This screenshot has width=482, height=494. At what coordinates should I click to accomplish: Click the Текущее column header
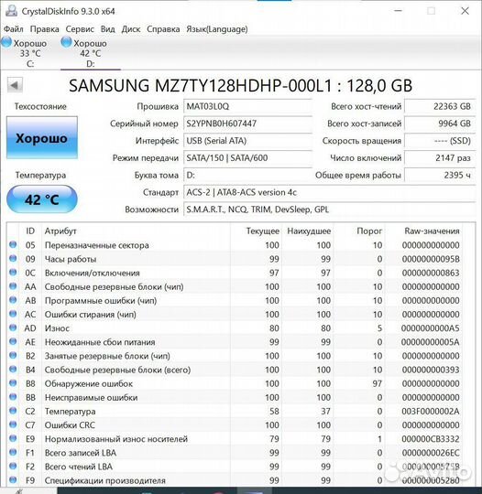263,231
